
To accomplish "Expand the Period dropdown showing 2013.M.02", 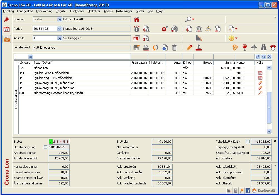I will click(x=59, y=29).
